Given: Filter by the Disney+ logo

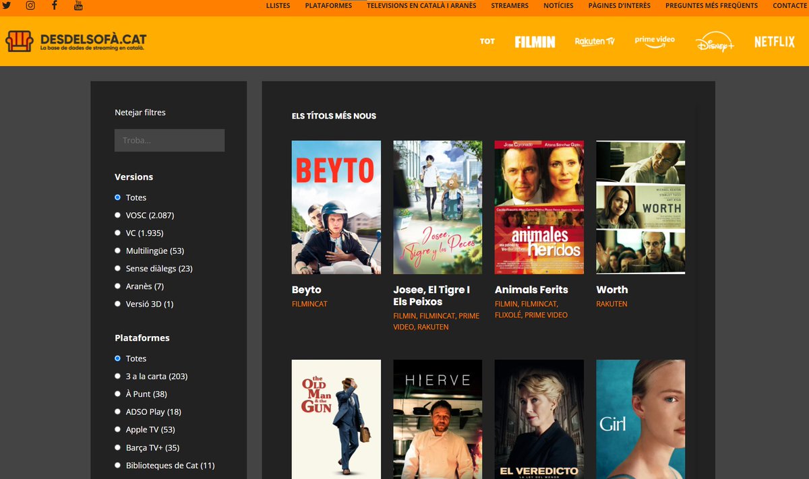Looking at the screenshot, I should tap(715, 42).
